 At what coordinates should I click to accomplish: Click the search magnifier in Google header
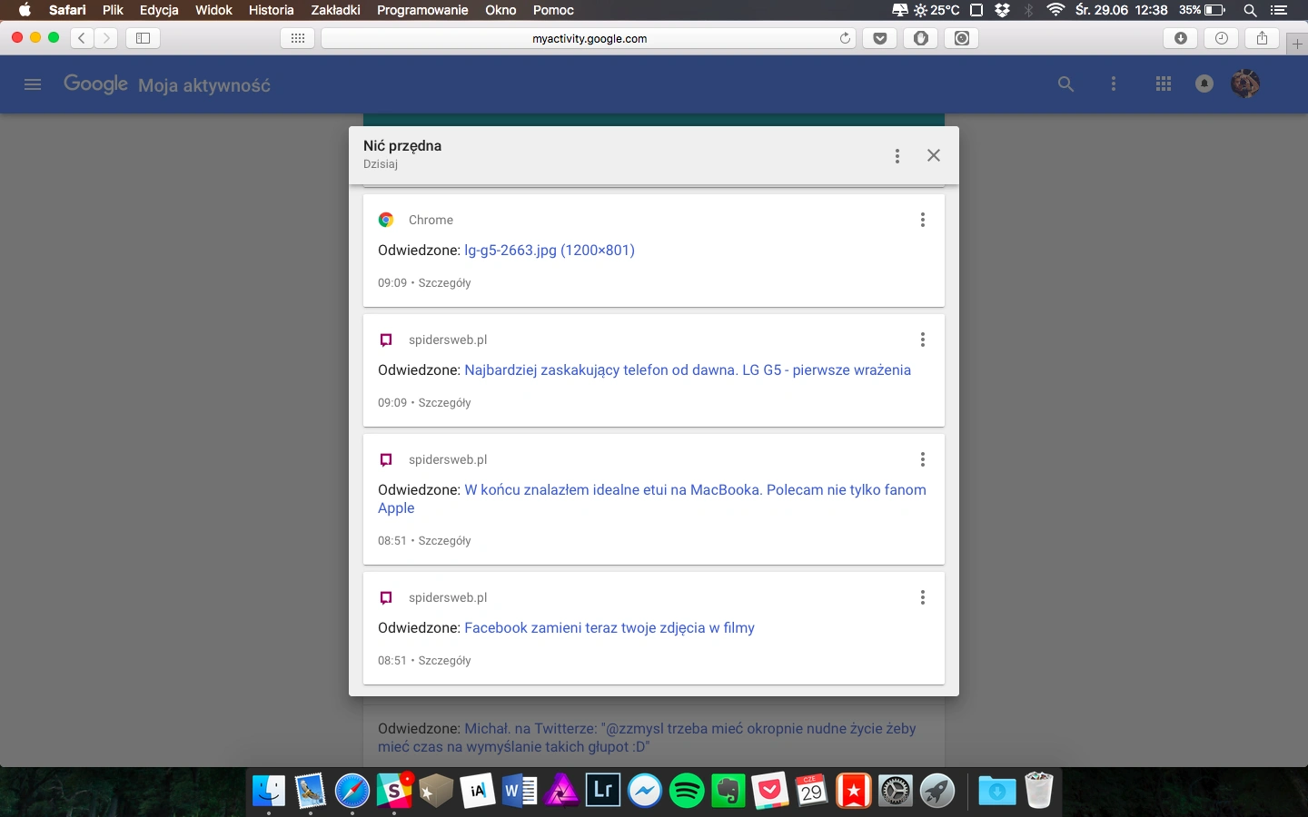pyautogui.click(x=1065, y=84)
